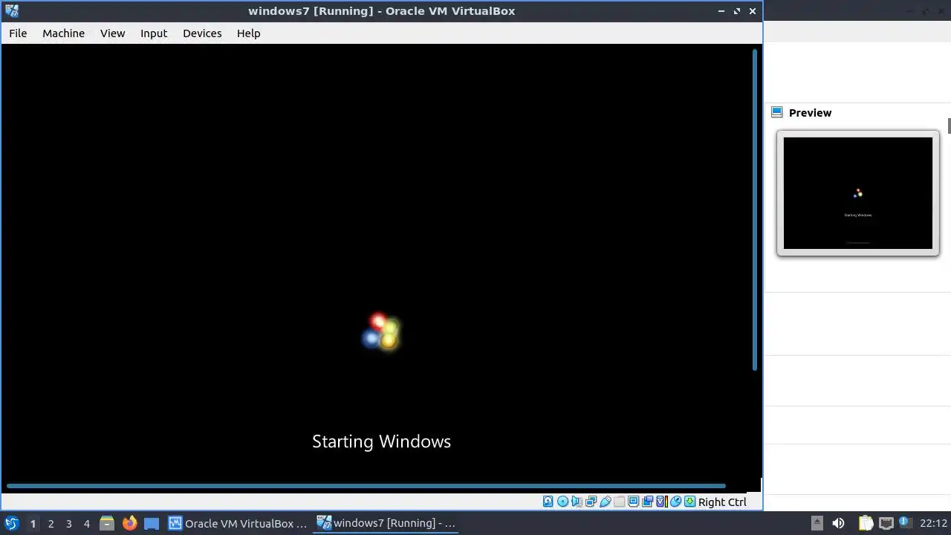
Task: Click the hard disk activity status icon
Action: coord(548,502)
